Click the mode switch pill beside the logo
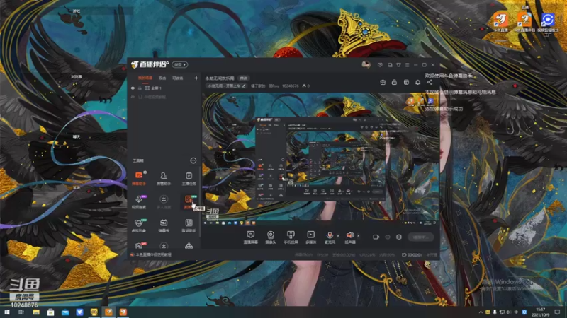 pyautogui.click(x=180, y=64)
